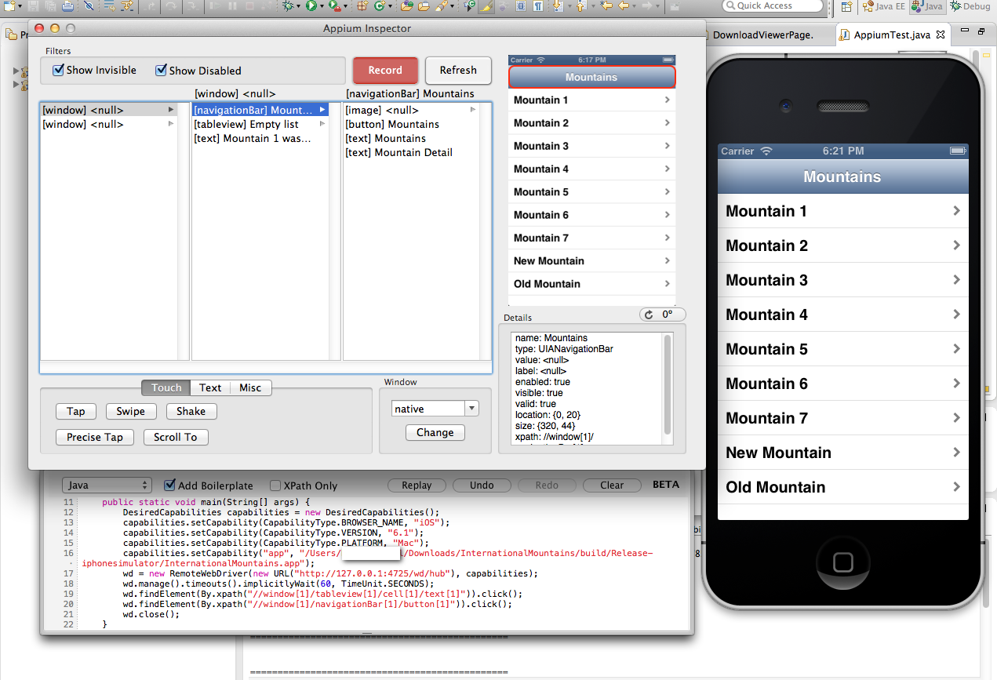Open Debug mode via the bug toolbar icon
The width and height of the screenshot is (997, 680).
pyautogui.click(x=288, y=7)
